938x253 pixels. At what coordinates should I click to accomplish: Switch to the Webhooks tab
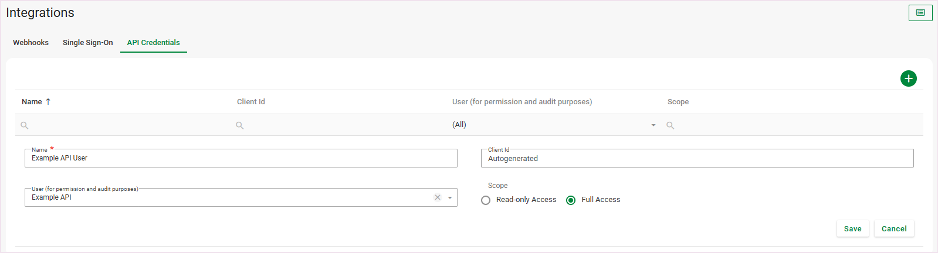pyautogui.click(x=31, y=43)
